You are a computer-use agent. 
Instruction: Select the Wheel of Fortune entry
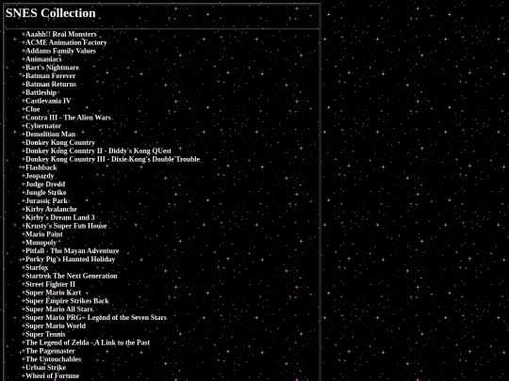tap(52, 376)
